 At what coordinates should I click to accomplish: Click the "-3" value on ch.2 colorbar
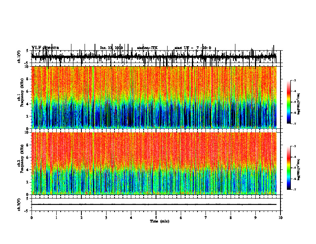[x=294, y=146]
